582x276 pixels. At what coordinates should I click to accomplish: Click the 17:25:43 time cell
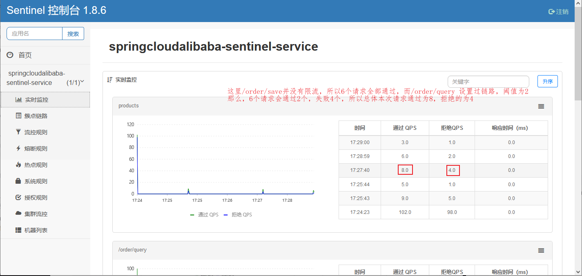tap(359, 198)
